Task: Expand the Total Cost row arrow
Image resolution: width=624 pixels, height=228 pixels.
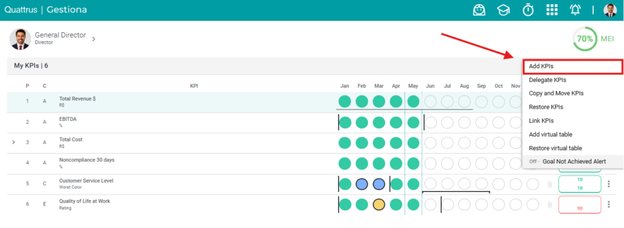Action: click(x=13, y=142)
